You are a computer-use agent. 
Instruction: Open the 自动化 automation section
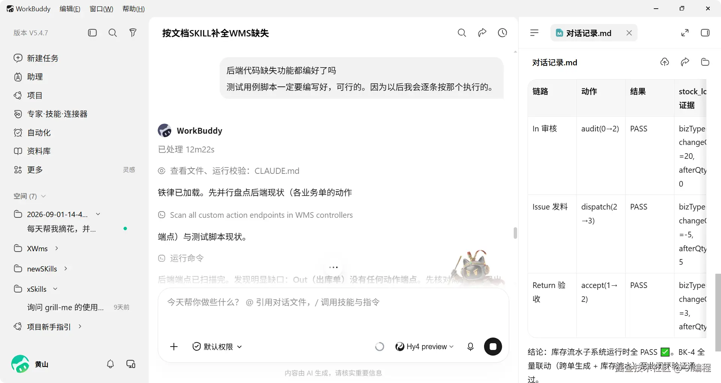click(32, 133)
